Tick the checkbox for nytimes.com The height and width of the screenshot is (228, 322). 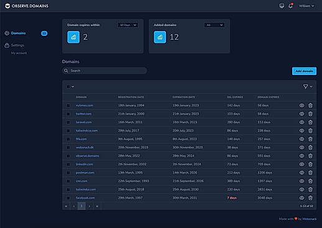tap(68, 105)
